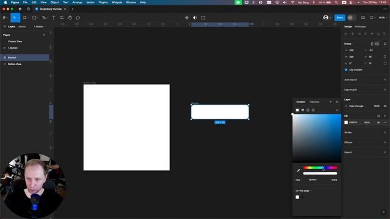This screenshot has height=219, width=390.
Task: Pick a color with the eyedropper
Action: point(298,170)
